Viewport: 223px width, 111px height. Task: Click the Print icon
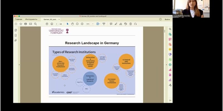(x=26, y=24)
